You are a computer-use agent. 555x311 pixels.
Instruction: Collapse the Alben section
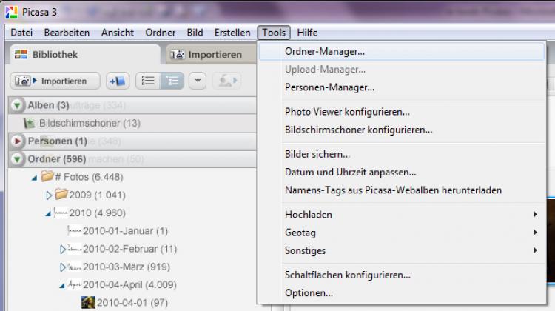(x=17, y=106)
